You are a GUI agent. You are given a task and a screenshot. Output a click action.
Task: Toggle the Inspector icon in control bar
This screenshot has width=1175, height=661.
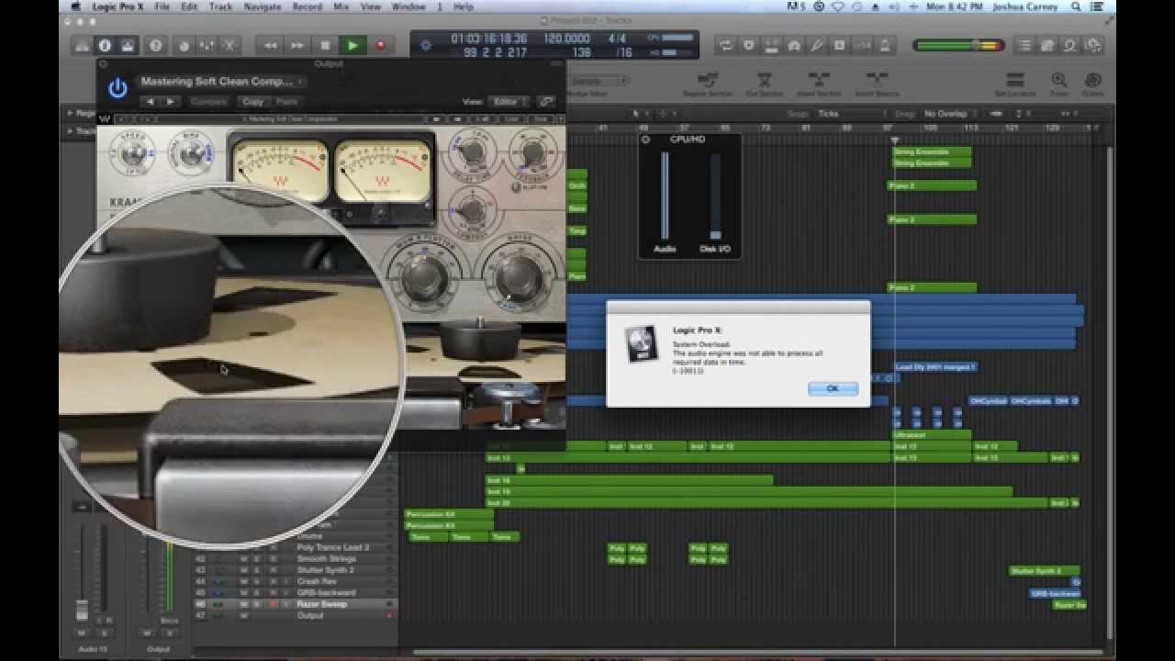click(105, 45)
